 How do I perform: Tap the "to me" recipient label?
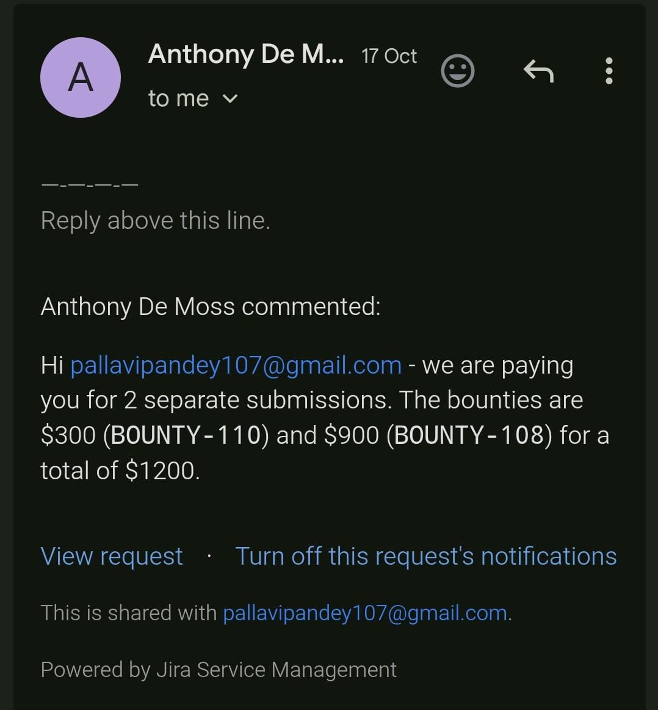(178, 98)
